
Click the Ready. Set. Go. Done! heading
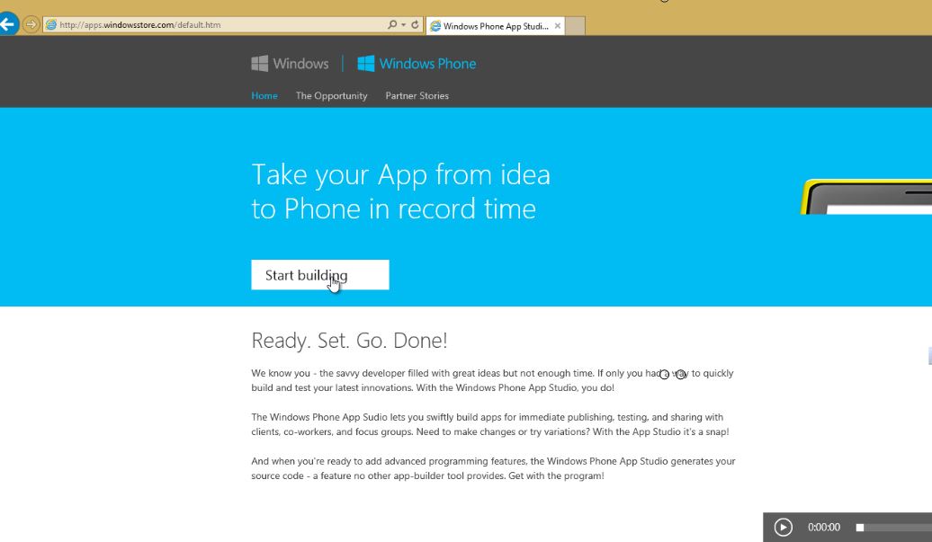tap(349, 341)
